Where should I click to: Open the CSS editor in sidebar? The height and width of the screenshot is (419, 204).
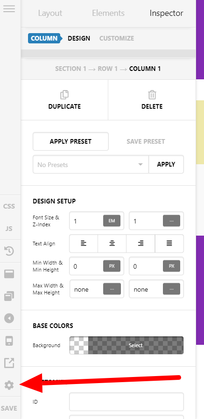click(9, 206)
